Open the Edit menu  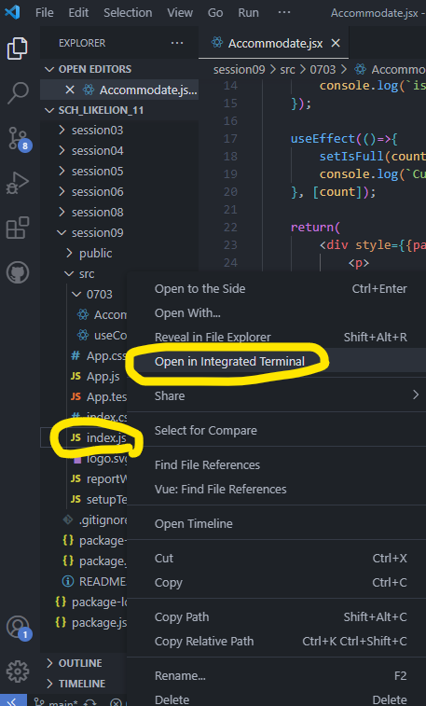tap(78, 13)
